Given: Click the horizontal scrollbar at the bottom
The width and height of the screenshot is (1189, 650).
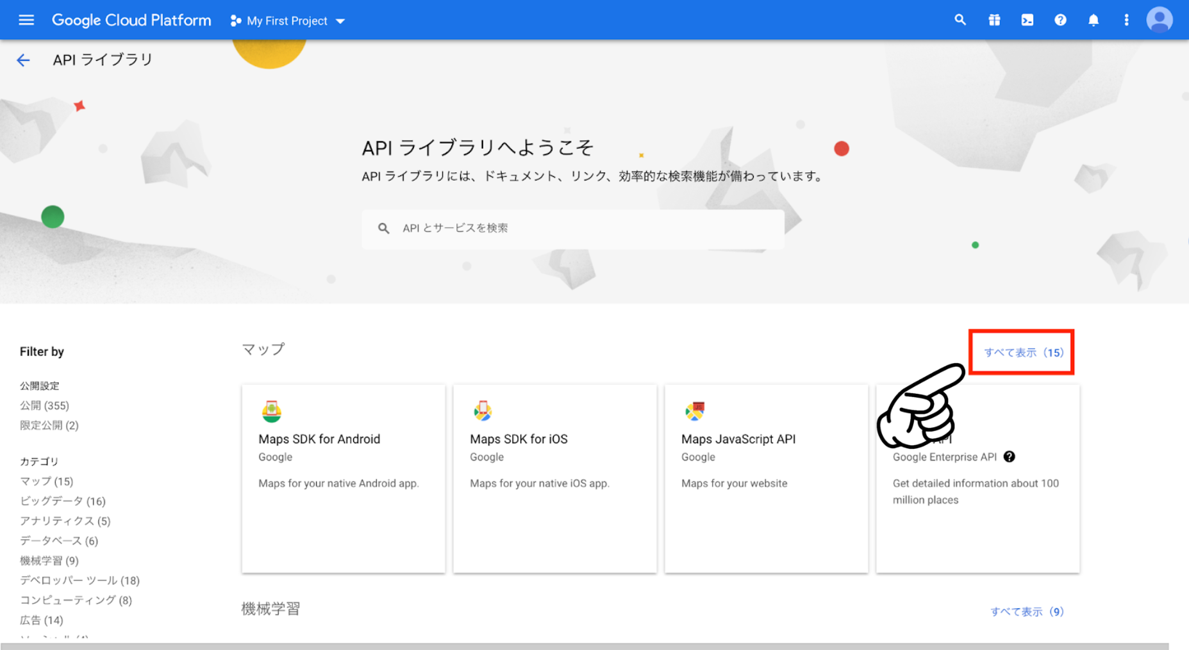Looking at the screenshot, I should [585, 646].
